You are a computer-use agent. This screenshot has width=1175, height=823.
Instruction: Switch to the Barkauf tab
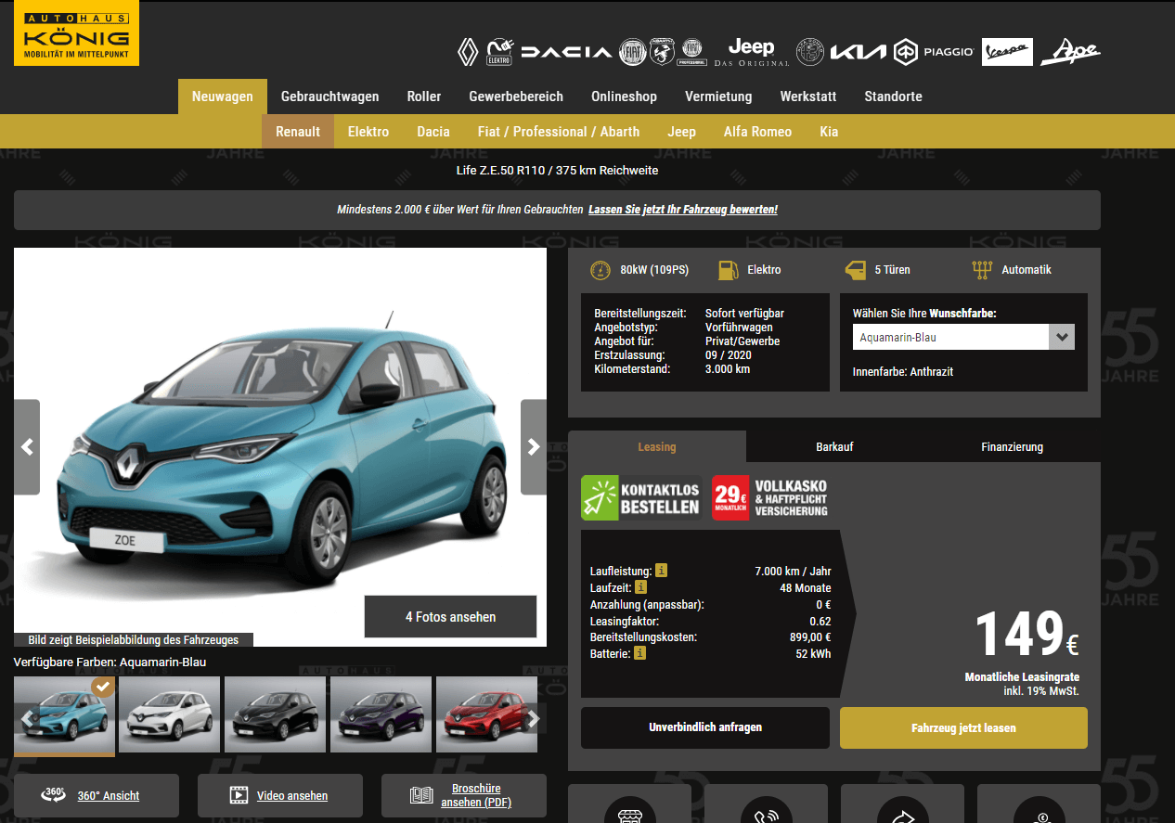(x=834, y=446)
